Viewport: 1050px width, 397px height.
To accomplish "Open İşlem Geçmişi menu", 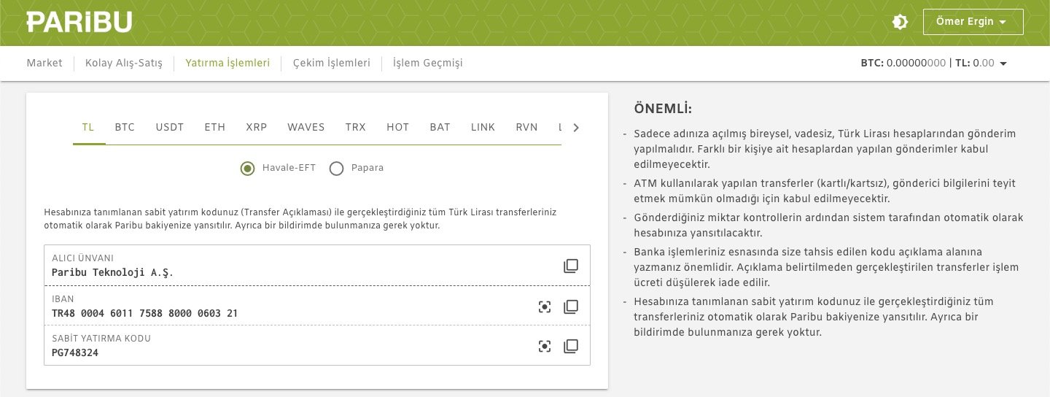I will 428,63.
